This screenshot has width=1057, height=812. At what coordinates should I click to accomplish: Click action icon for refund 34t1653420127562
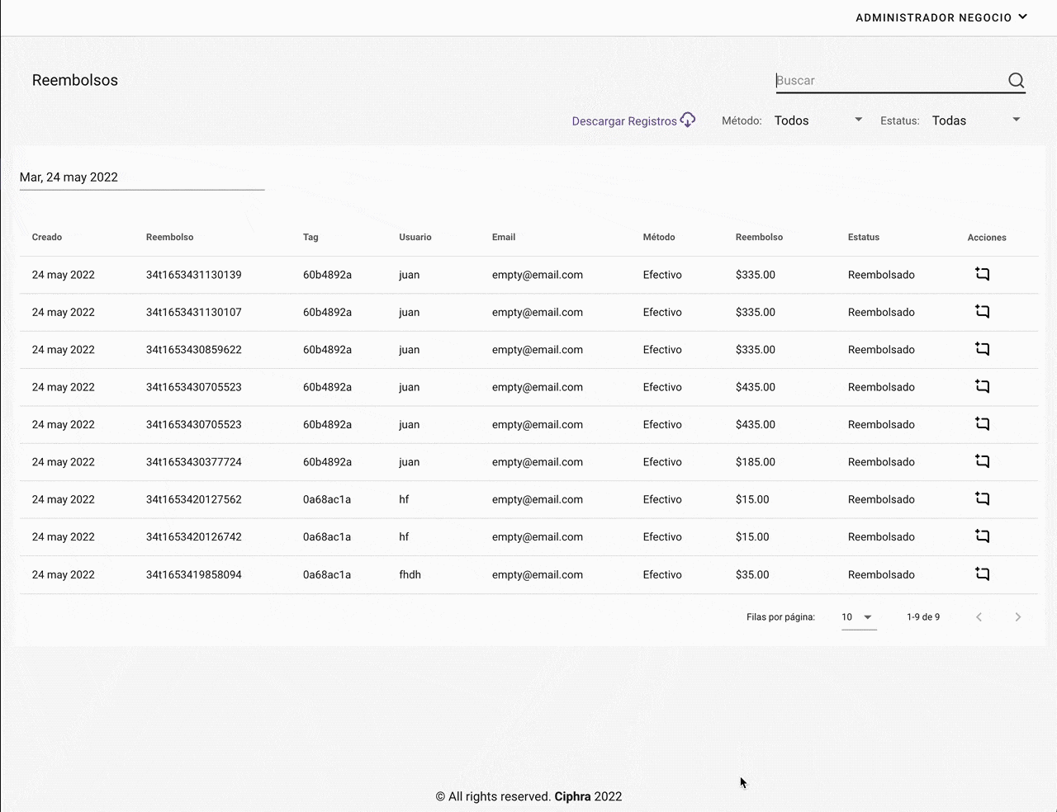point(982,499)
